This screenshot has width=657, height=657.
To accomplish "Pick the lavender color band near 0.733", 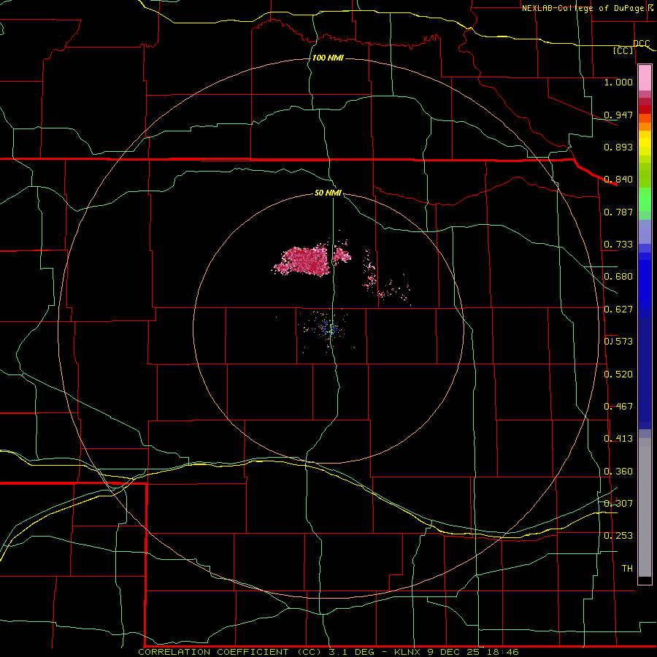I will tap(645, 231).
